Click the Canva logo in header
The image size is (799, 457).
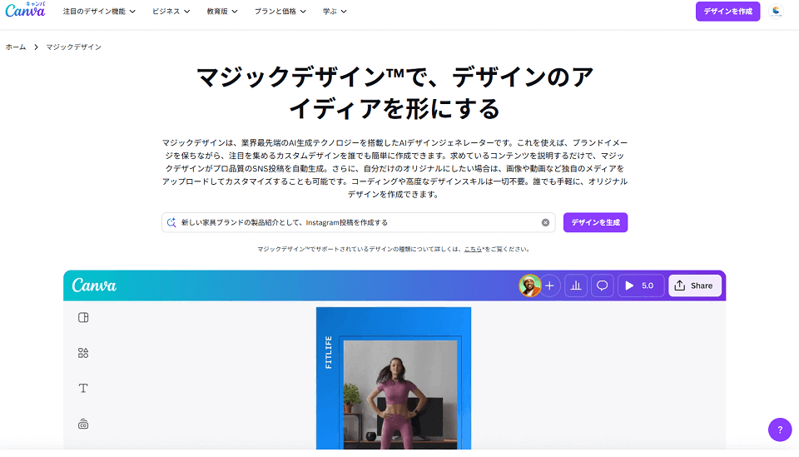(x=26, y=10)
